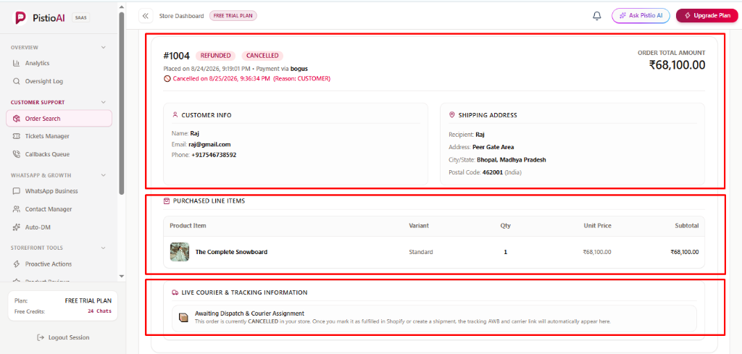Click the 24 Chats free credits value
The height and width of the screenshot is (354, 742).
pos(99,311)
